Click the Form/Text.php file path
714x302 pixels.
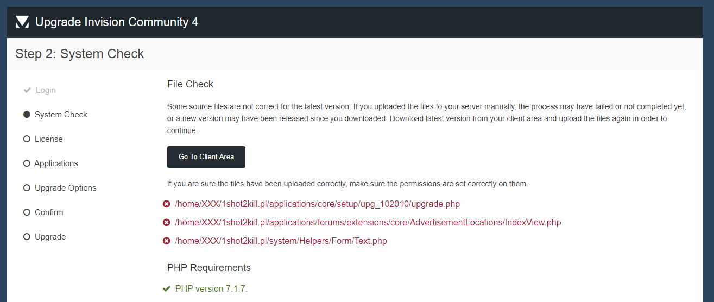tap(281, 241)
